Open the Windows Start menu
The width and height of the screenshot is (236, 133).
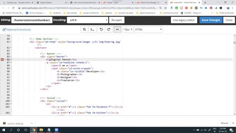4,130
